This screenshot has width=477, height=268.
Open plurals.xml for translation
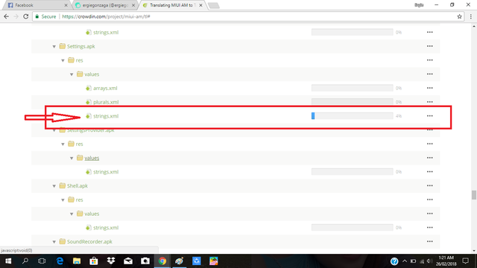click(x=106, y=102)
